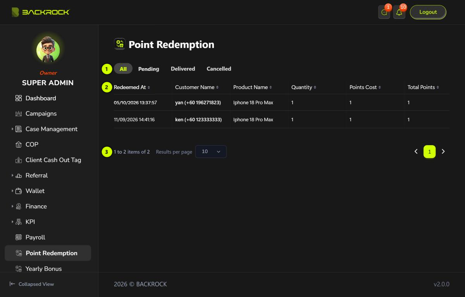Expand the Referral submenu arrow
The image size is (465, 297).
tap(12, 175)
